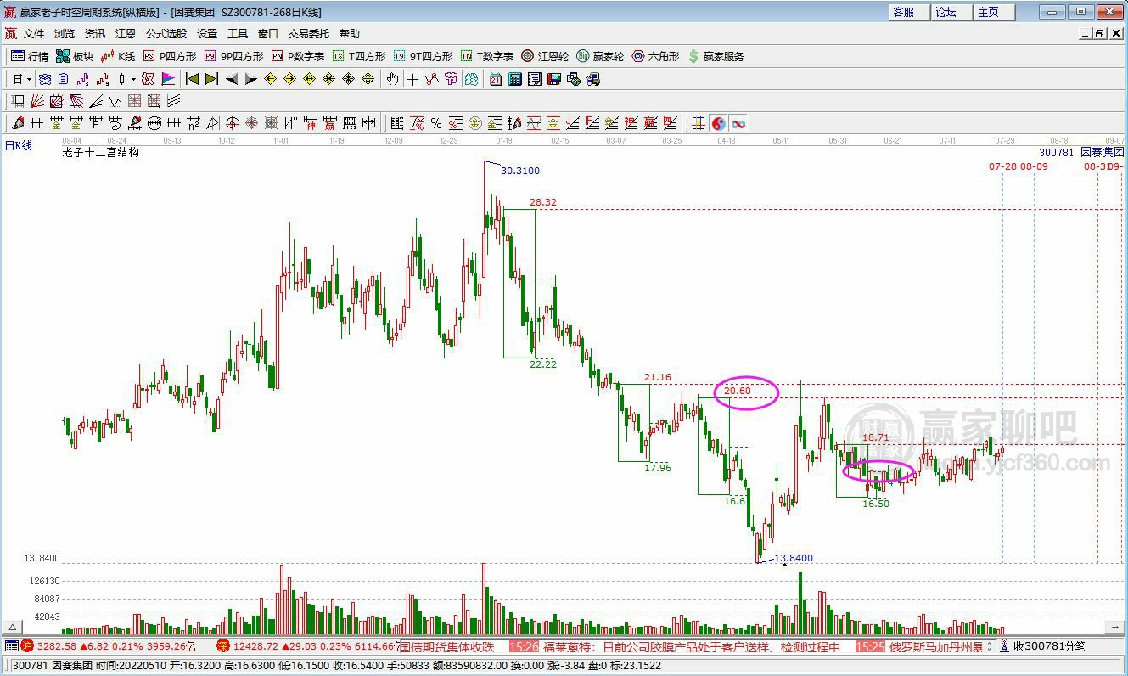Open the 工具 menu
The width and height of the screenshot is (1128, 676).
pos(238,34)
